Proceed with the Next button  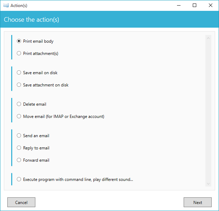[x=198, y=202]
